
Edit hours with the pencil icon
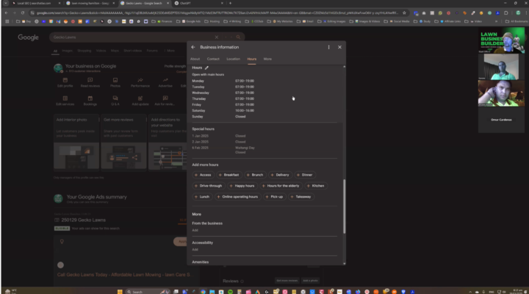(206, 68)
